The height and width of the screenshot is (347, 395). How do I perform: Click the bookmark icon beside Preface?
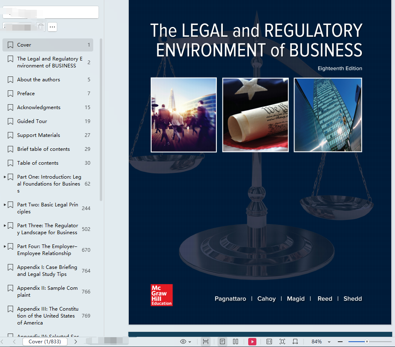click(x=10, y=94)
